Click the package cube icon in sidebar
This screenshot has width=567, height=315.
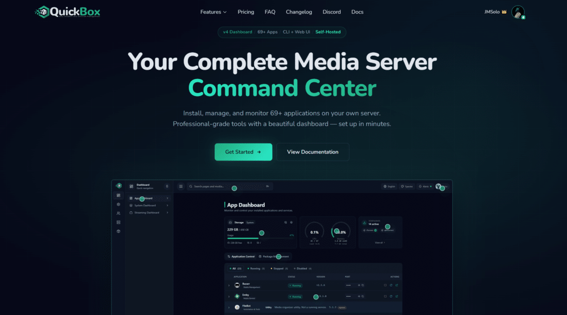point(119,231)
